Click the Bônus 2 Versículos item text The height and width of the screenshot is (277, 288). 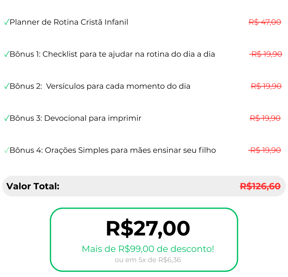100,86
